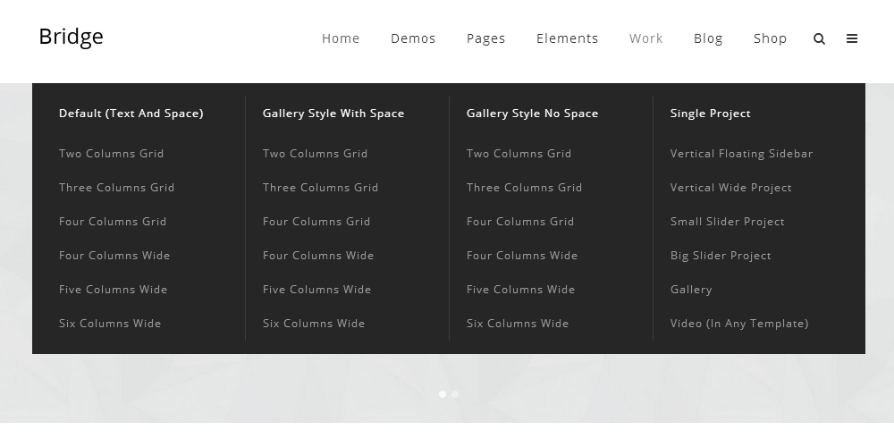This screenshot has height=447, width=894.
Task: Open Vertical Wide Project link
Action: click(x=731, y=188)
